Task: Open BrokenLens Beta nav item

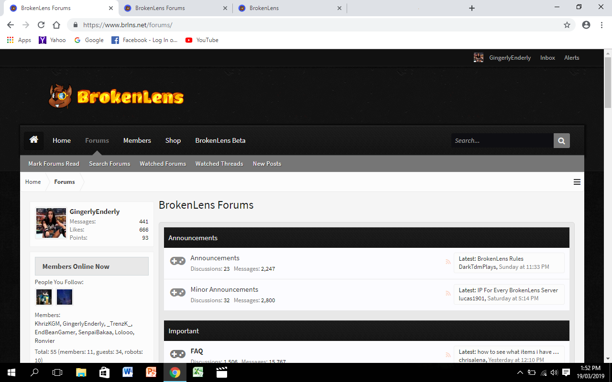Action: 220,140
